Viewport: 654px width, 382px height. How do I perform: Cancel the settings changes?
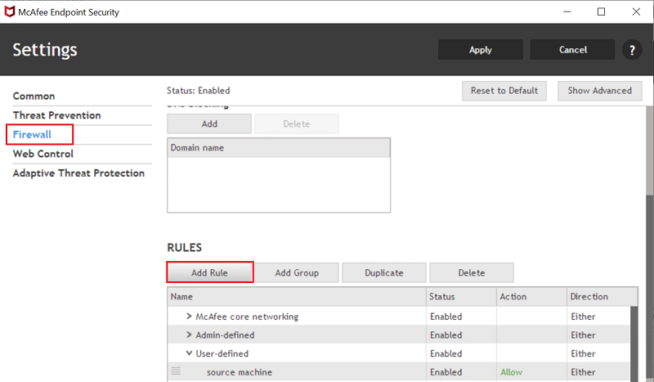coord(573,50)
